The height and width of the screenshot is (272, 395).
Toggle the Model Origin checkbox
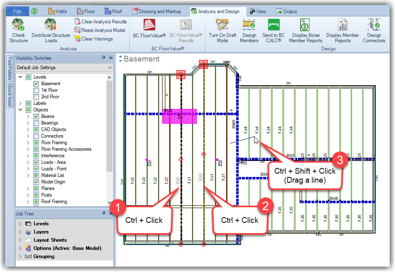36,182
